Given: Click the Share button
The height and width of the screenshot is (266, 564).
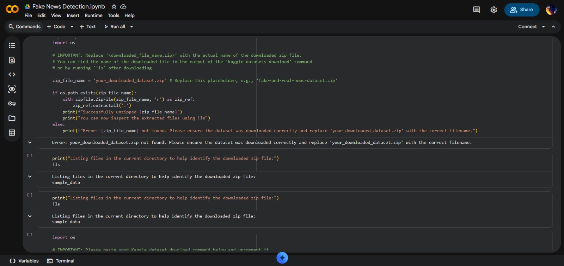Looking at the screenshot, I should [522, 10].
